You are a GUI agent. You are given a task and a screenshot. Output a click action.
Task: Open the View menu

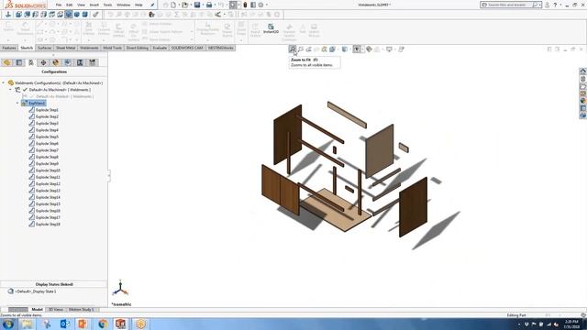pyautogui.click(x=81, y=5)
